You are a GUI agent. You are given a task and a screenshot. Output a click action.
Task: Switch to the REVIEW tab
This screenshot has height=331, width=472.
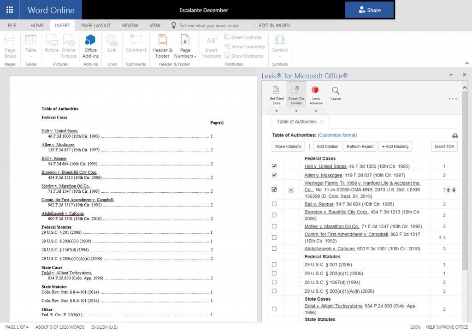130,26
